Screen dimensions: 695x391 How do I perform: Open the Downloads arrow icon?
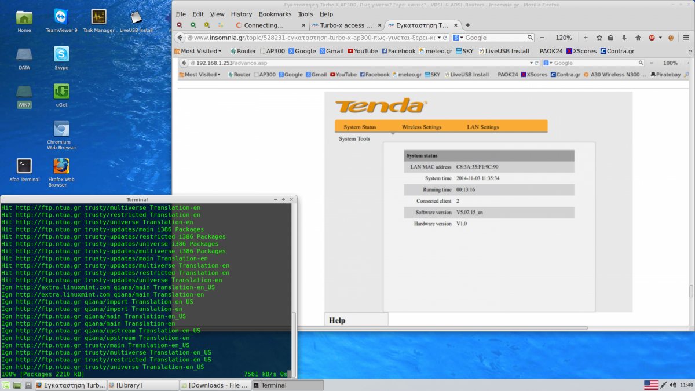pos(624,38)
